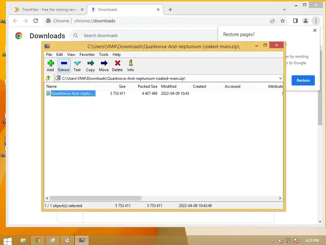This screenshot has height=245, width=326.
Task: Open a new Chrome tab
Action: point(170,10)
